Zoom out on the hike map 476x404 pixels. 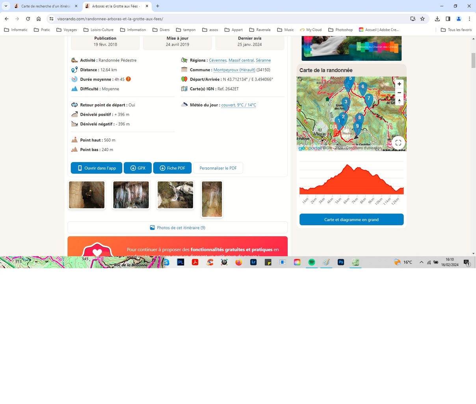tap(399, 93)
